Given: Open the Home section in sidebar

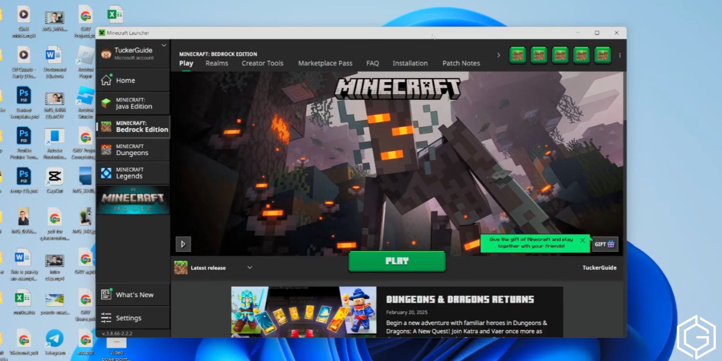Looking at the screenshot, I should (x=126, y=80).
